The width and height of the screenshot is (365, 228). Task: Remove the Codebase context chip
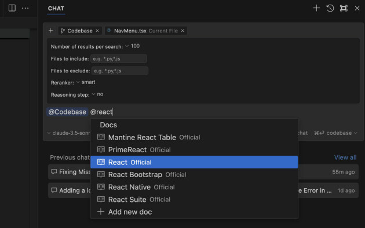[x=97, y=31]
